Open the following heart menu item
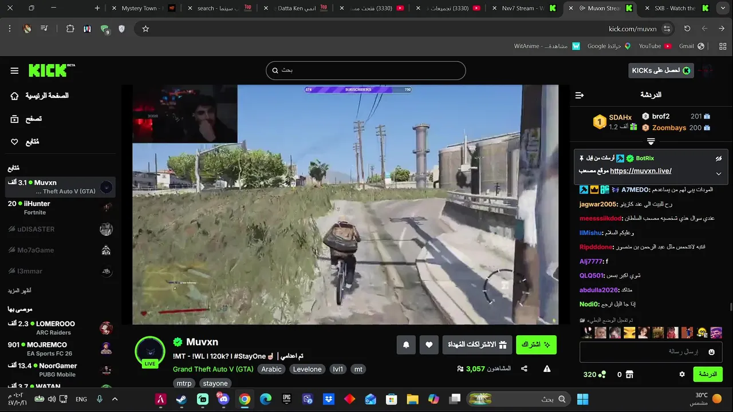This screenshot has height=412, width=733. coord(25,141)
